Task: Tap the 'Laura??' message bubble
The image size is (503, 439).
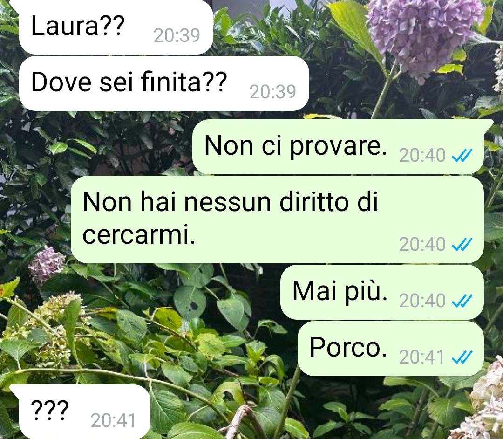Action: 116,27
